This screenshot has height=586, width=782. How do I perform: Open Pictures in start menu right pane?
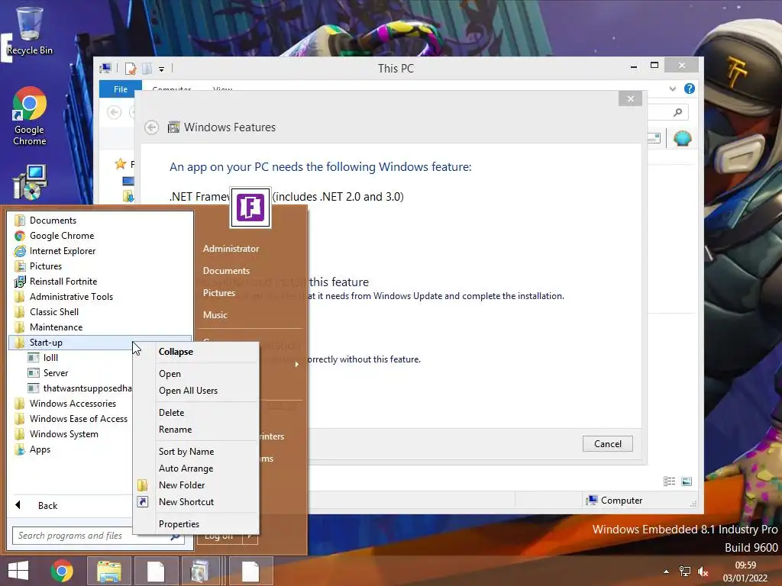(219, 293)
